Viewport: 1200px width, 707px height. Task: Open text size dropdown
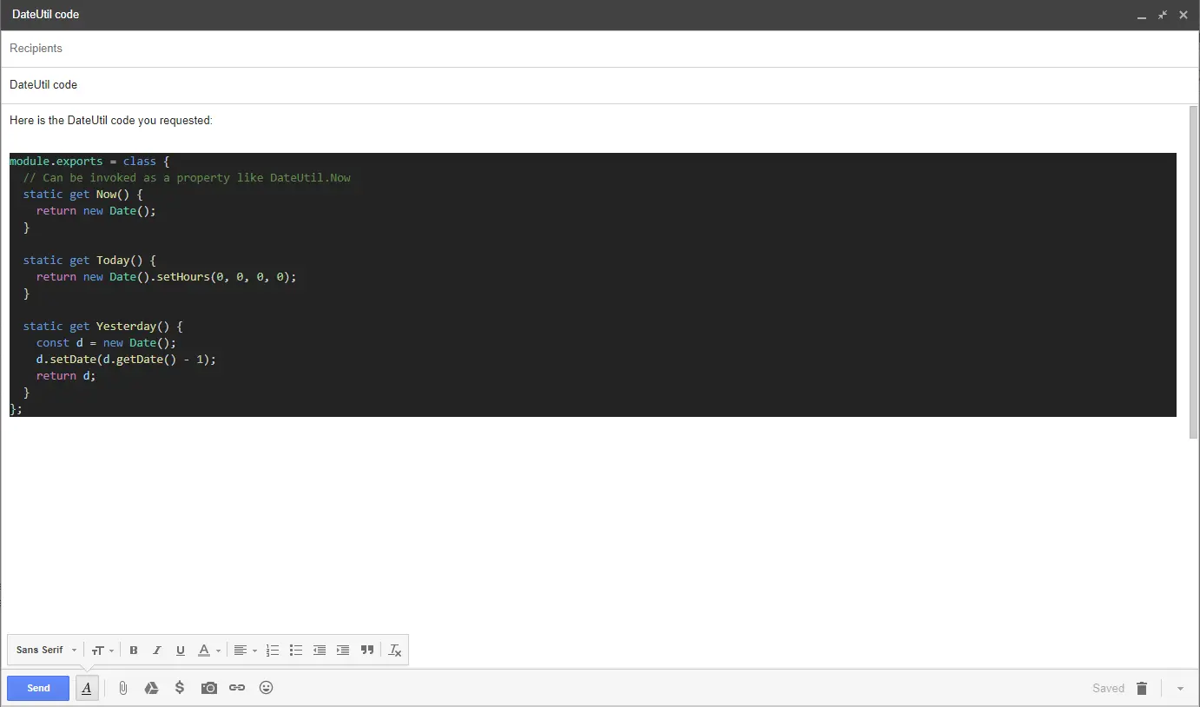click(102, 650)
